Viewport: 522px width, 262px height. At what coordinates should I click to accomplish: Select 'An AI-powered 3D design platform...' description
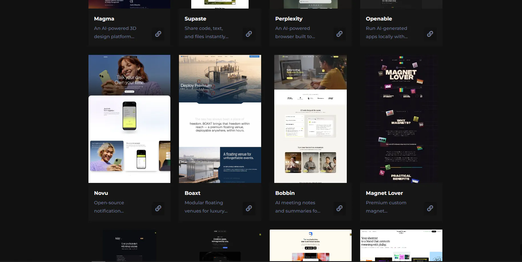(115, 32)
